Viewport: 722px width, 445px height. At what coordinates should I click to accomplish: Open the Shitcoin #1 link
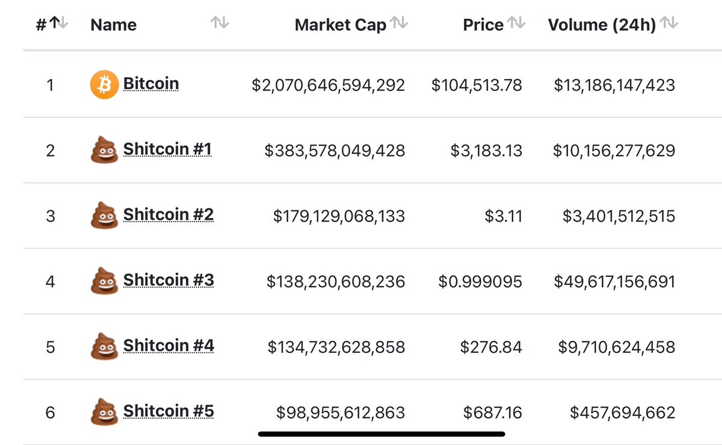pyautogui.click(x=167, y=149)
